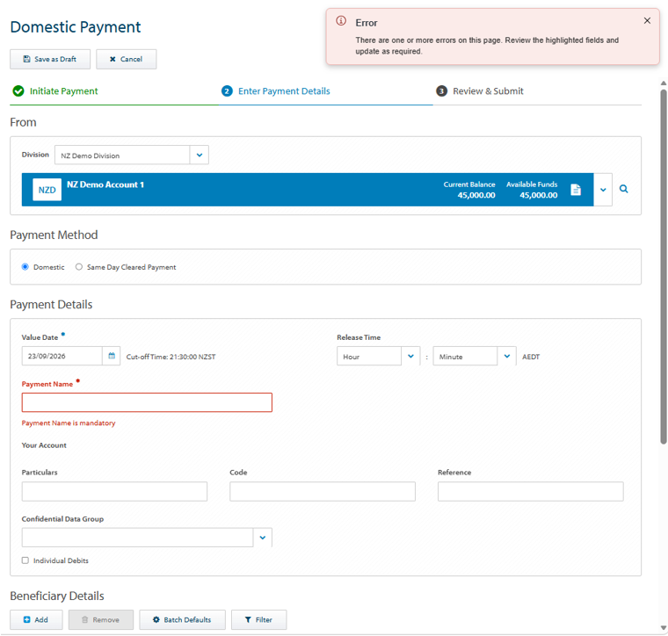Open the account statement document icon
Image resolution: width=668 pixels, height=636 pixels.
576,190
